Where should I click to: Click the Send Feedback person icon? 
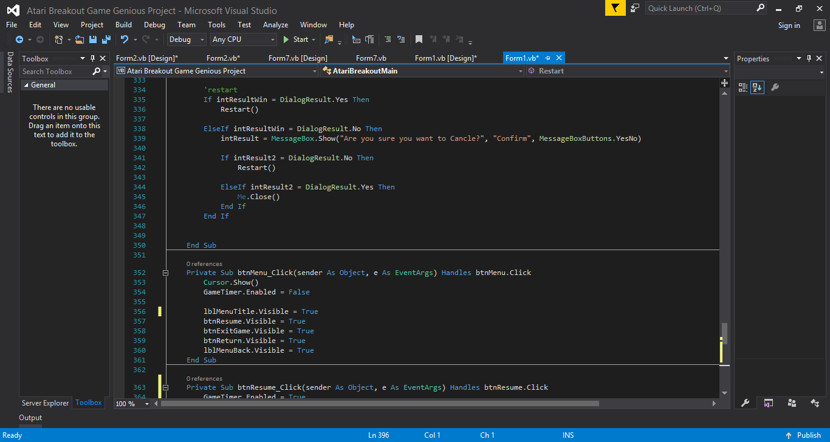click(x=635, y=8)
